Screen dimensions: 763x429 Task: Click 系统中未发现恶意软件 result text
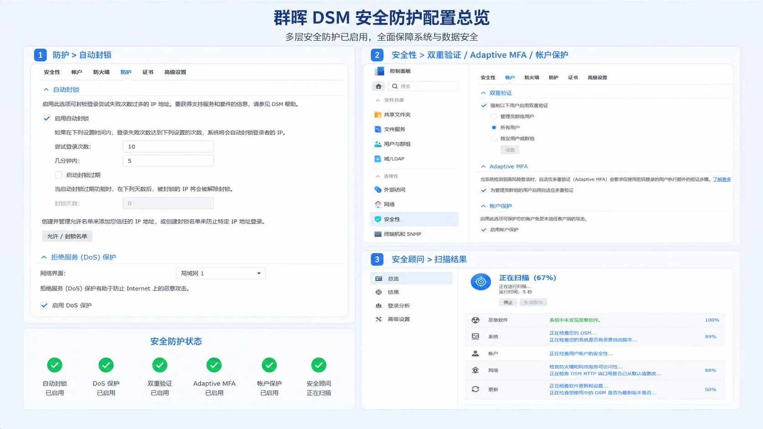(x=575, y=320)
